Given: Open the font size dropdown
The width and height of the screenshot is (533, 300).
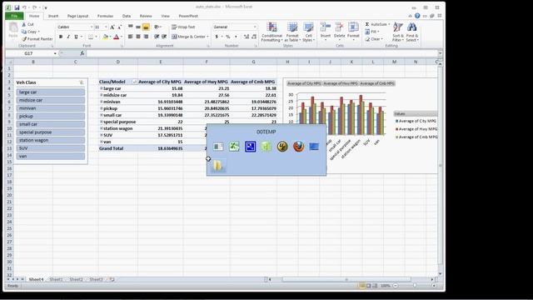Looking at the screenshot, I should point(106,27).
